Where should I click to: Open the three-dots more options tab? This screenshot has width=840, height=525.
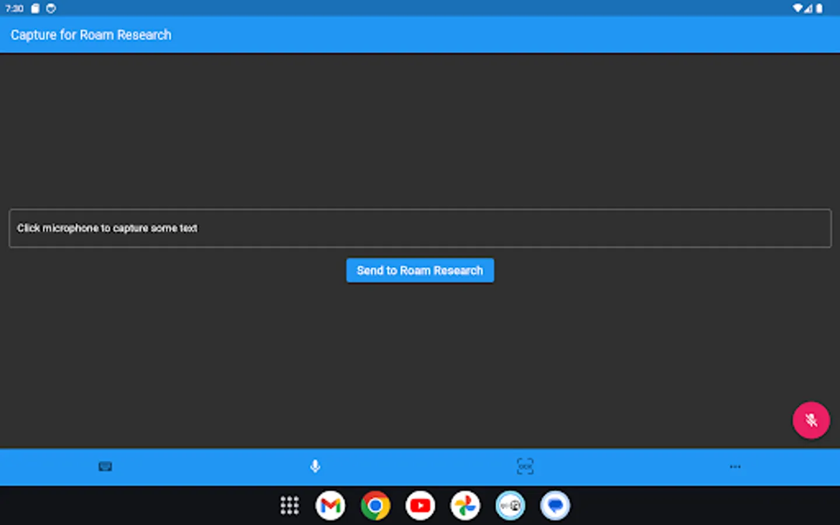pos(735,467)
